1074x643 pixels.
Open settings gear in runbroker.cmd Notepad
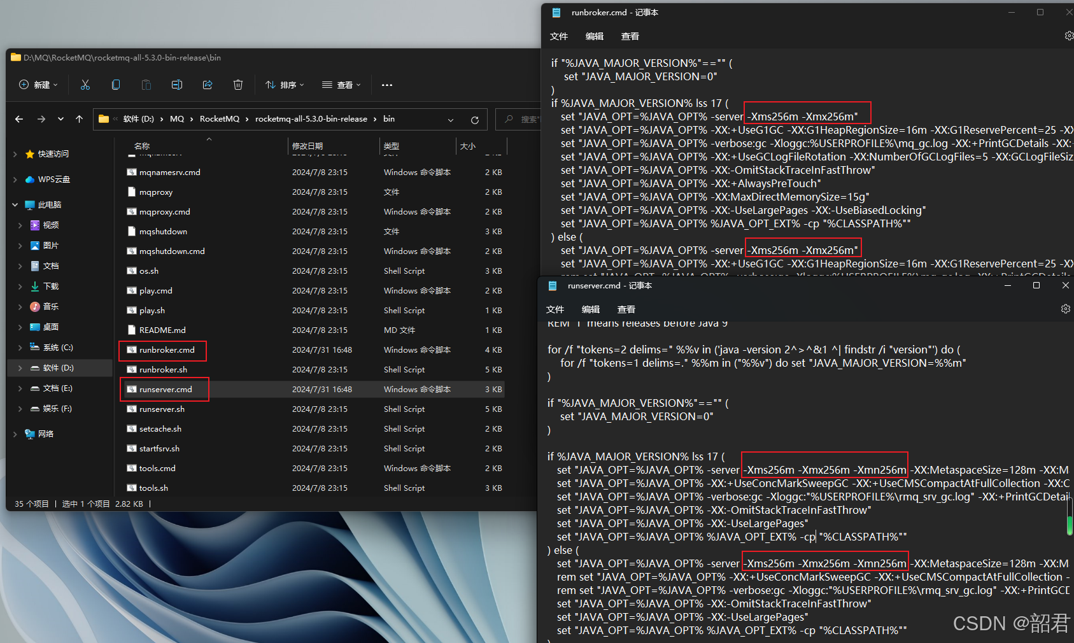pos(1069,36)
